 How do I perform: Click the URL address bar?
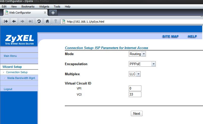click(x=132, y=22)
